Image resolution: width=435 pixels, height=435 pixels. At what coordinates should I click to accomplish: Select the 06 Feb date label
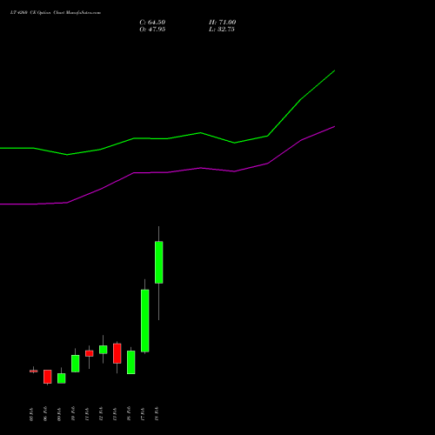click(x=45, y=414)
